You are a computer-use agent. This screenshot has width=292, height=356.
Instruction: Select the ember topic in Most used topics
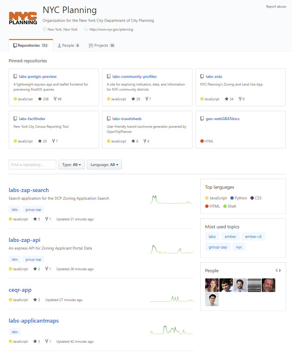[x=230, y=236]
